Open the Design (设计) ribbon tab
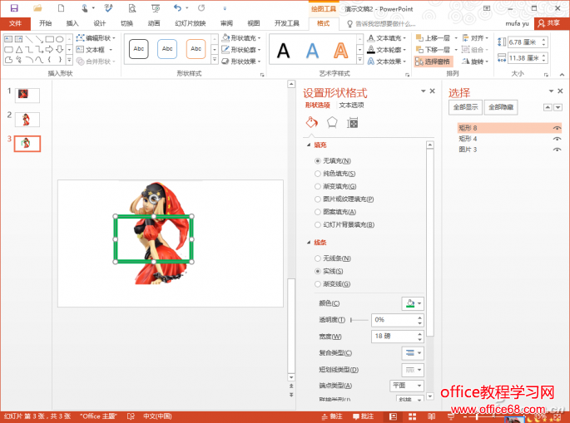Image resolution: width=570 pixels, height=423 pixels. click(99, 23)
